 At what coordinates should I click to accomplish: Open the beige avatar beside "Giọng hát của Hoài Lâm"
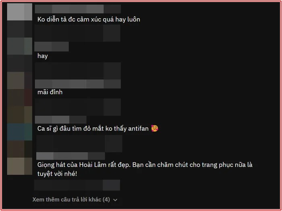[x=20, y=166]
